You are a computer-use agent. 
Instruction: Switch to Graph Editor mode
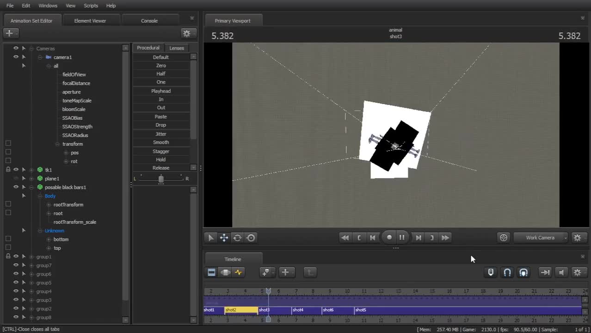click(239, 272)
